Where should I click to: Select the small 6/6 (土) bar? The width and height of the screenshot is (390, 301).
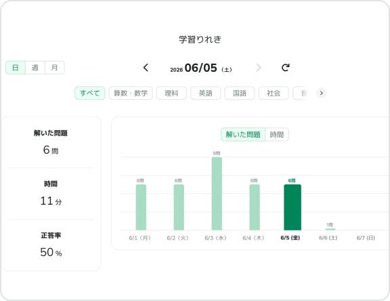click(x=330, y=229)
